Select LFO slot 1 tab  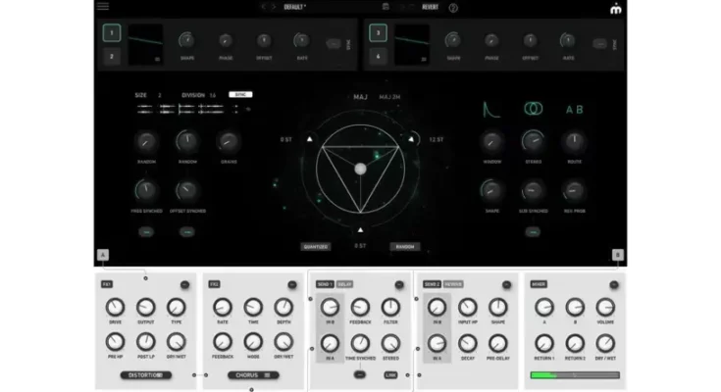click(x=112, y=33)
